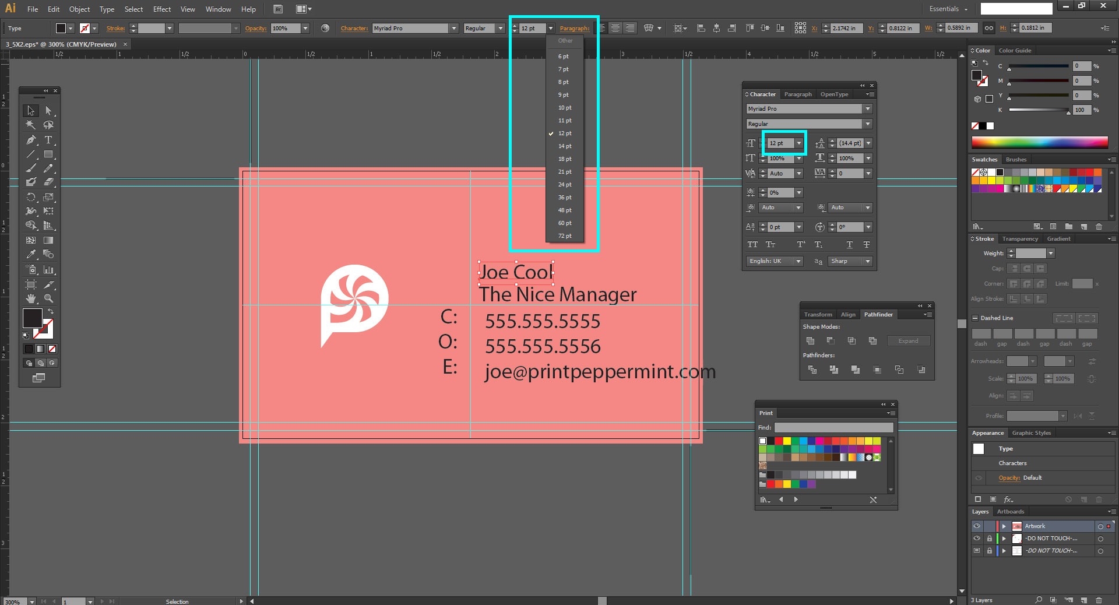Pick the Eyedropper tool
The image size is (1119, 605).
pyautogui.click(x=31, y=254)
